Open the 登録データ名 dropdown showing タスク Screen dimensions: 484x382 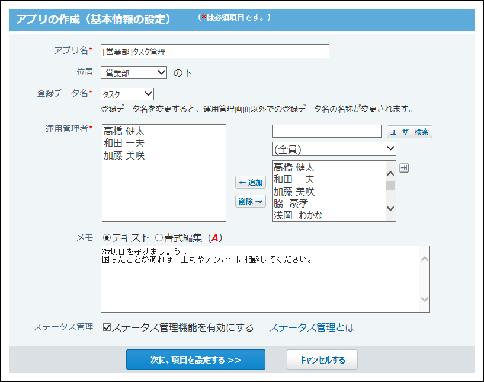[x=127, y=94]
